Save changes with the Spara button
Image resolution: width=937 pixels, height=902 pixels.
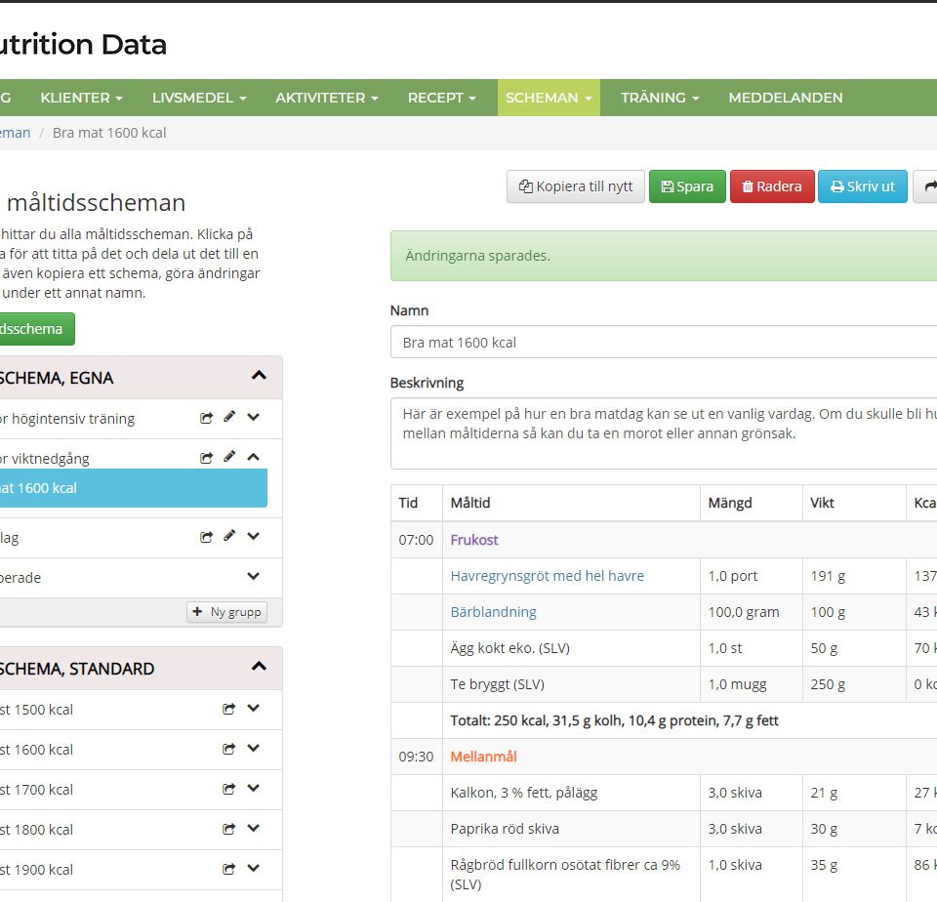(x=687, y=186)
